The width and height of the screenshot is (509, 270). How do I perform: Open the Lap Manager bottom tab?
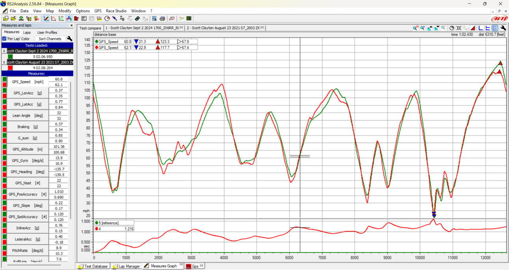tap(126, 266)
